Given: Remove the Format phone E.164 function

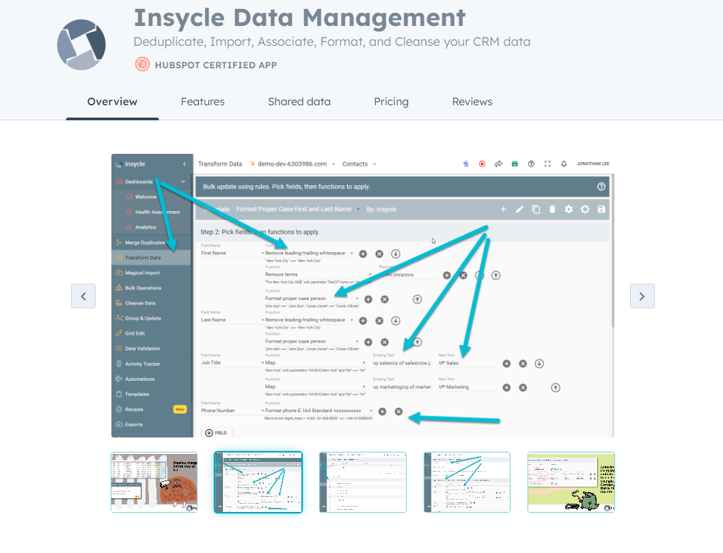Looking at the screenshot, I should 398,412.
